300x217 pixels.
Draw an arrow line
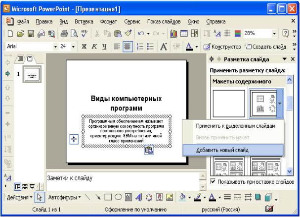(x=98, y=197)
